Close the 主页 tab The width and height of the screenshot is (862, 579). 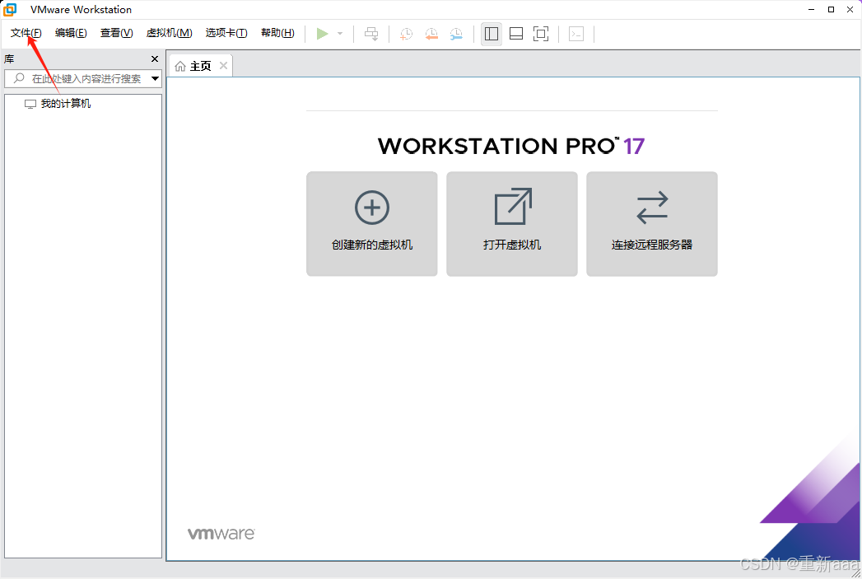[223, 65]
